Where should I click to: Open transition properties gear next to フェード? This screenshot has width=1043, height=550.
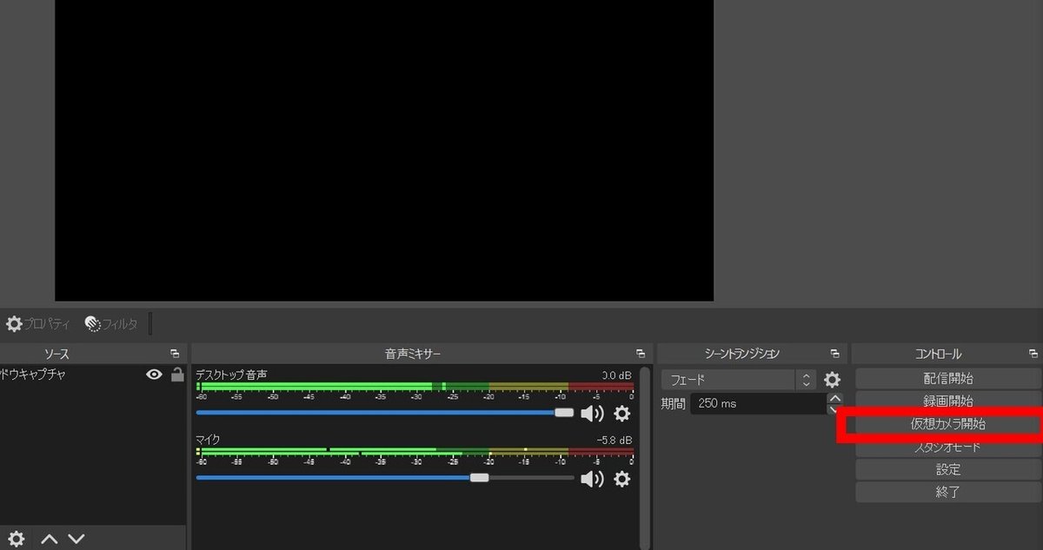tap(833, 380)
